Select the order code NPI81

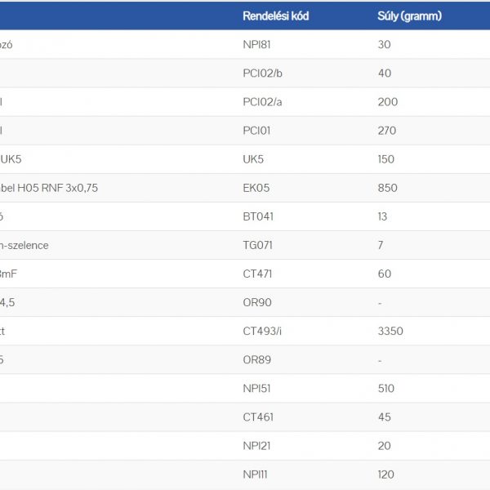click(x=256, y=45)
